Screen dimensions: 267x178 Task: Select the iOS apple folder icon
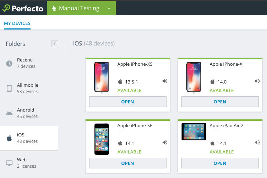point(9,138)
